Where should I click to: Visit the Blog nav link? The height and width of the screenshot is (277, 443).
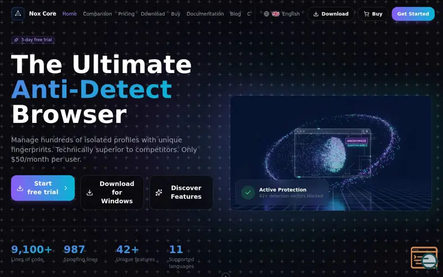point(235,14)
